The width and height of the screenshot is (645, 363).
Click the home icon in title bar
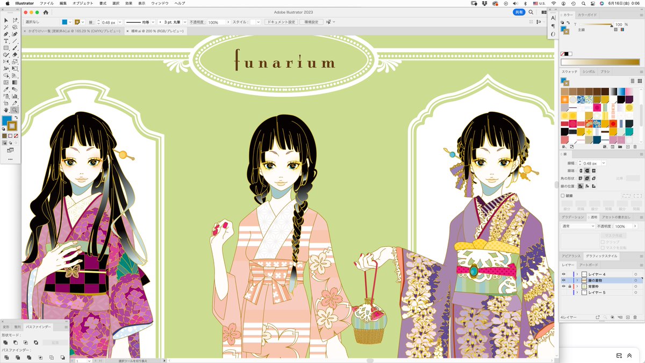point(46,12)
